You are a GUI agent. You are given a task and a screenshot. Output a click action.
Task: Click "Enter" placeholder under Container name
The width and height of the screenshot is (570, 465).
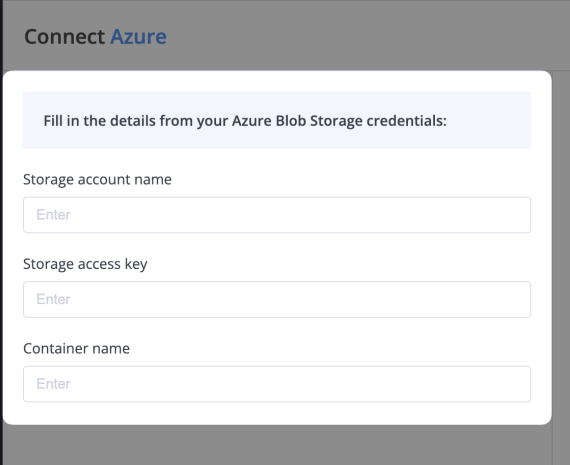pos(53,384)
